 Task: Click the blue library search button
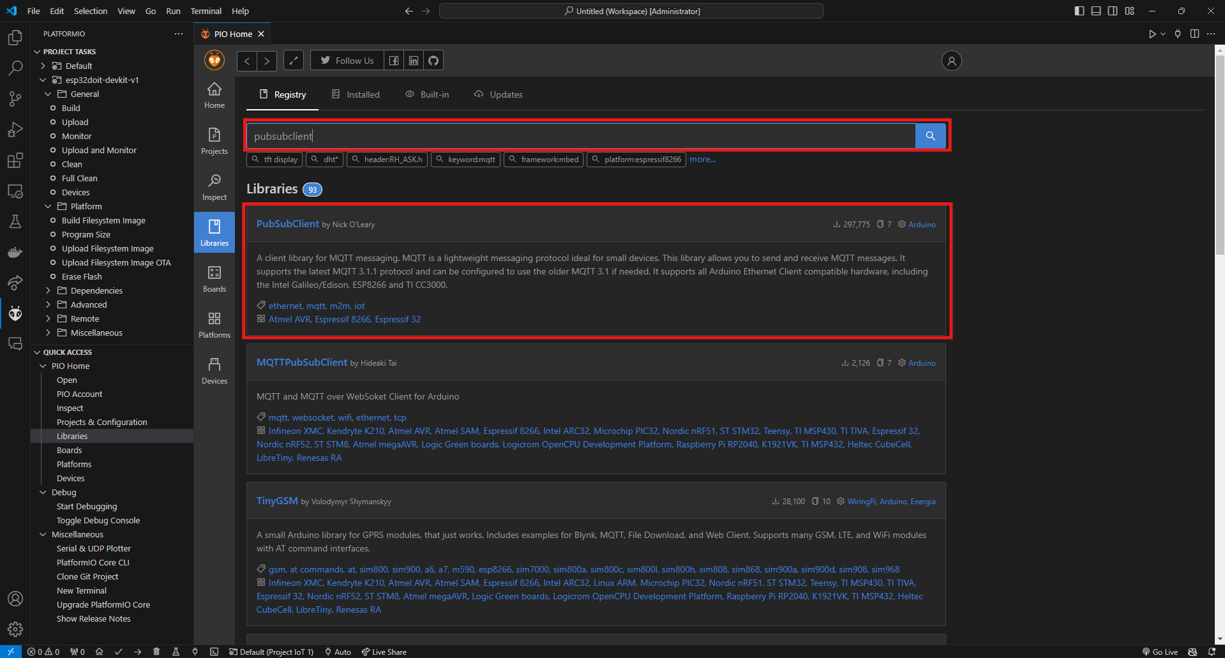click(x=931, y=136)
